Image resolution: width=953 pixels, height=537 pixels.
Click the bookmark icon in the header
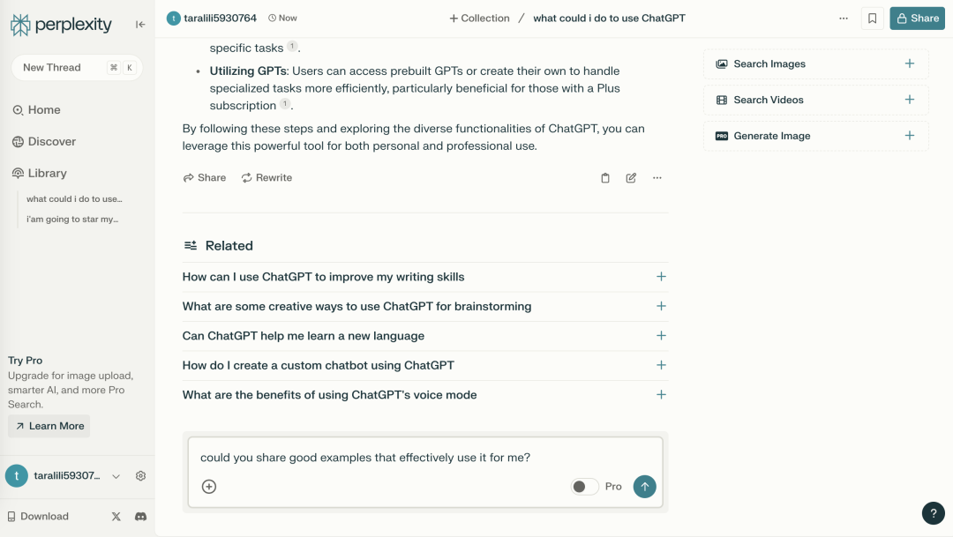click(872, 19)
